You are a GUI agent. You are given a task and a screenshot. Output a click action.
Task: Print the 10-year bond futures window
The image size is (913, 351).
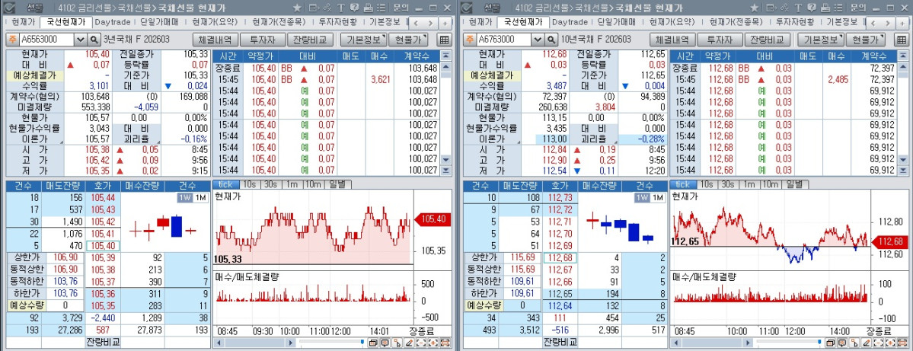coord(825,8)
